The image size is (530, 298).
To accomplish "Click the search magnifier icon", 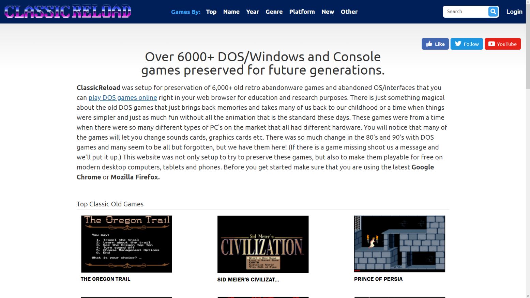I will click(x=493, y=11).
